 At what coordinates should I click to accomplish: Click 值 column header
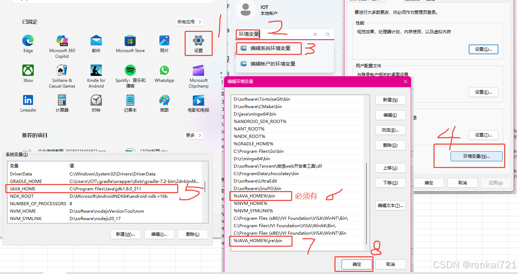point(135,166)
